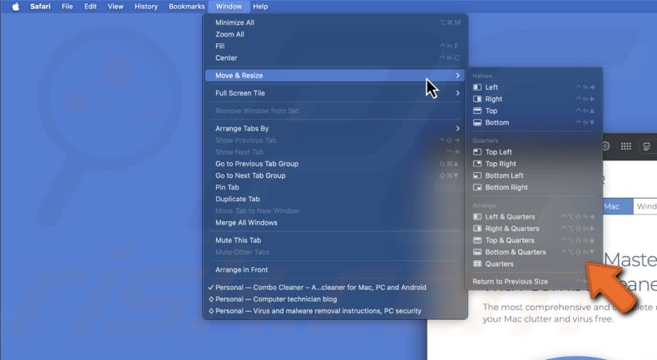Select the Bottom half tile icon

pyautogui.click(x=477, y=123)
